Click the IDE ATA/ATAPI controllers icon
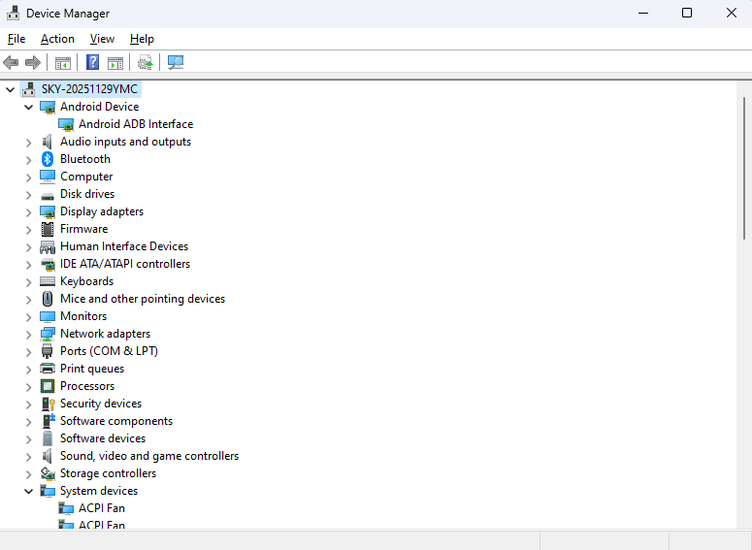The width and height of the screenshot is (752, 550). point(48,264)
